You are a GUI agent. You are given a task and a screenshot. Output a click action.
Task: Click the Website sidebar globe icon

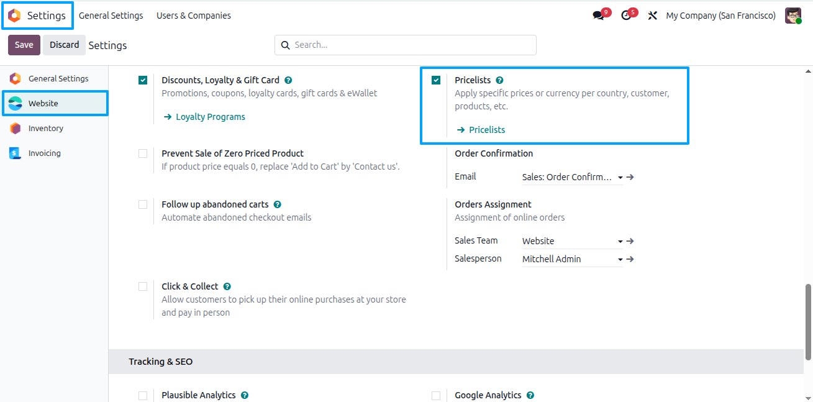click(x=16, y=103)
